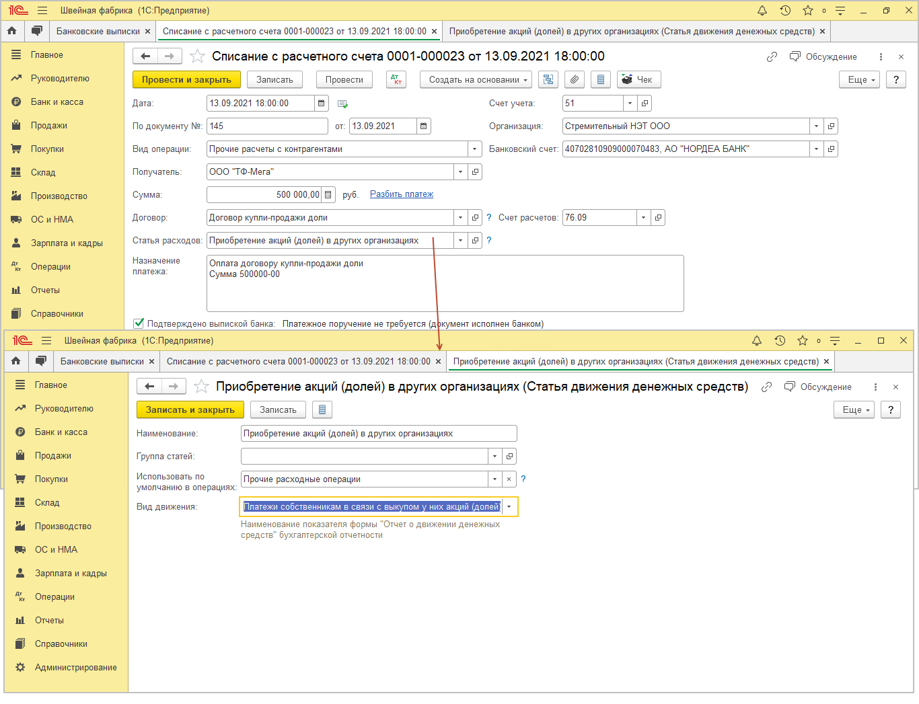Open the ОС и НМА section in upper sidebar

pos(52,220)
